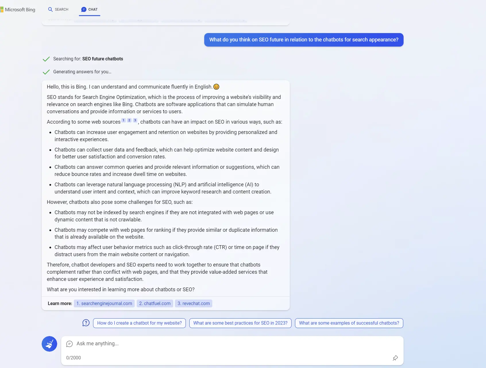Image resolution: width=486 pixels, height=368 pixels.
Task: Open citation number 3 superscript
Action: (135, 120)
